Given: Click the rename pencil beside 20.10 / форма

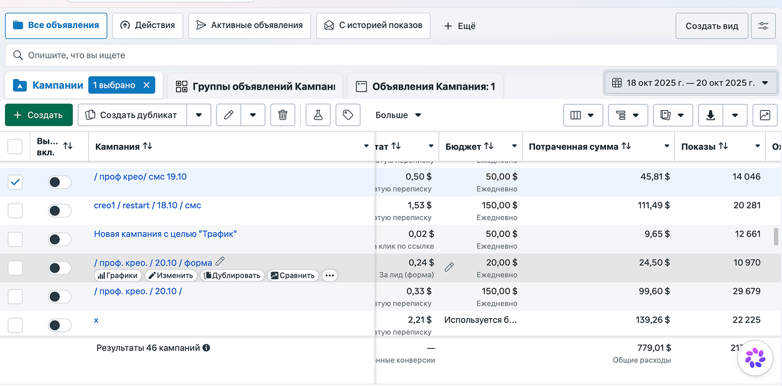Looking at the screenshot, I should click(x=220, y=262).
